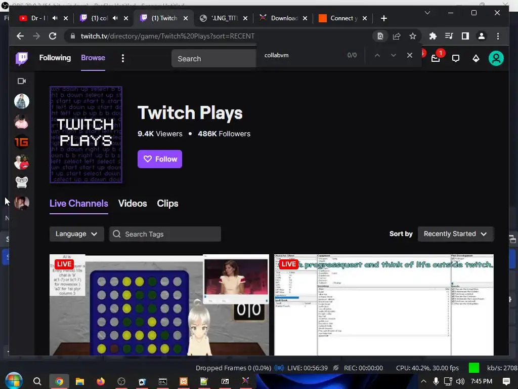Open the gorilla-with-glasses channel avatar in sidebar
Image resolution: width=518 pixels, height=389 pixels.
click(x=22, y=182)
